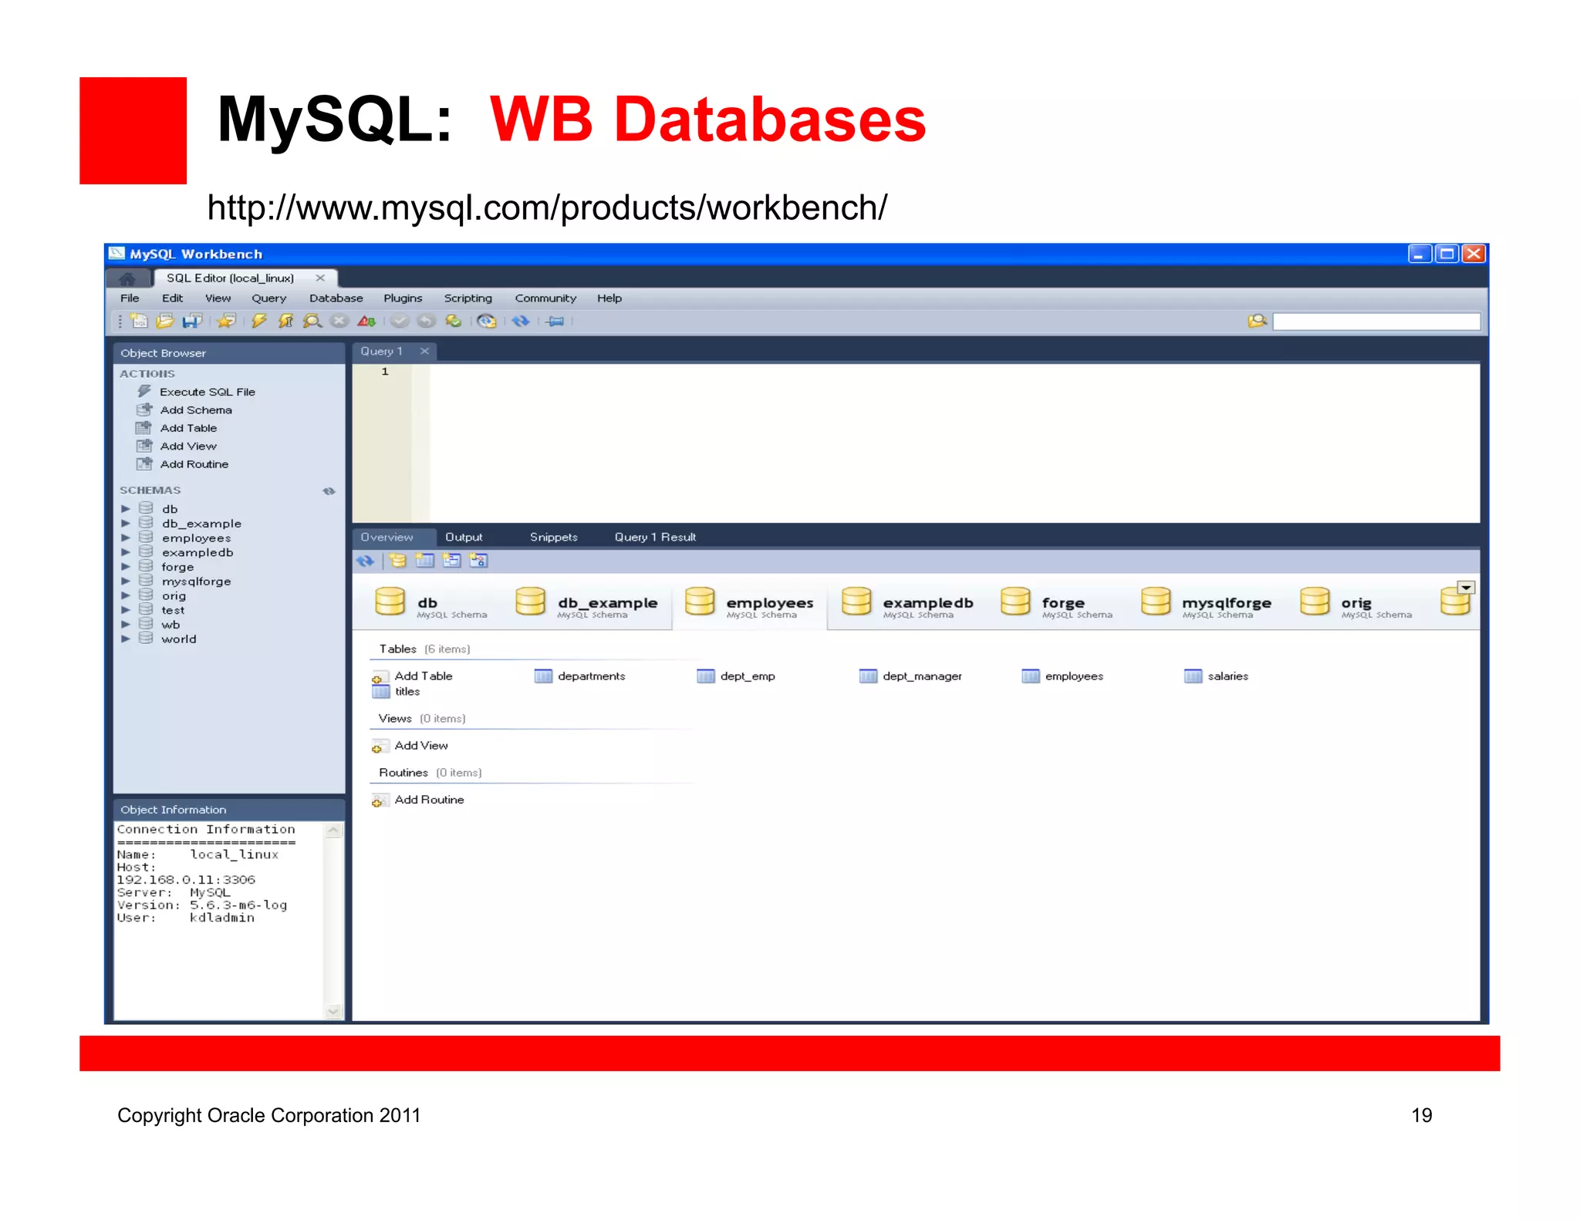The width and height of the screenshot is (1580, 1220).
Task: Open the Query menu
Action: (268, 298)
